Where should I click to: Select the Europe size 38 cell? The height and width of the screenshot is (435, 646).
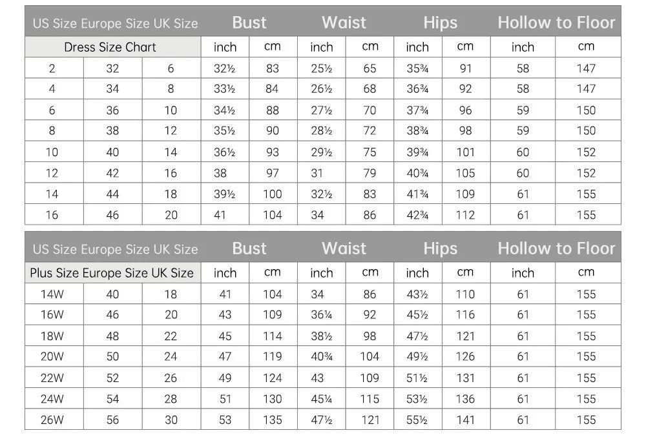click(113, 130)
